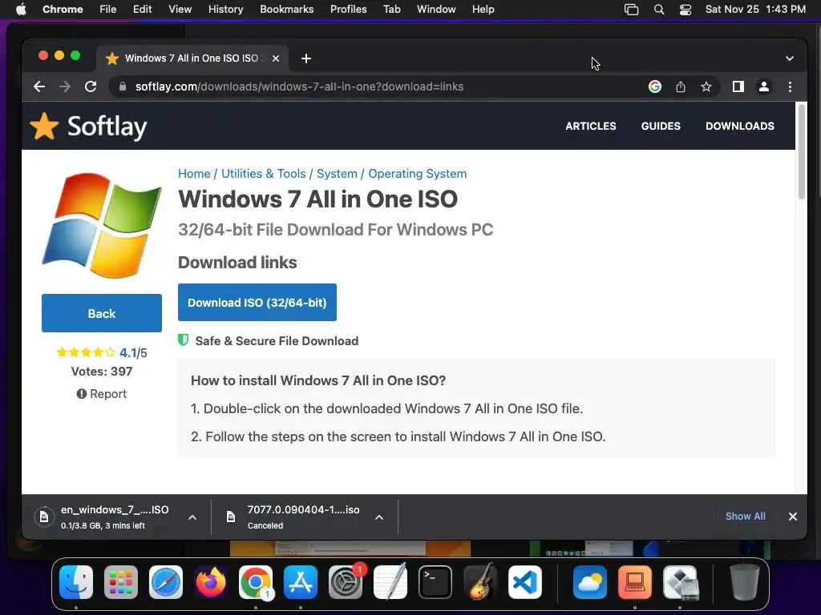This screenshot has height=615, width=821.
Task: Open System Settings from the Dock
Action: 346,582
